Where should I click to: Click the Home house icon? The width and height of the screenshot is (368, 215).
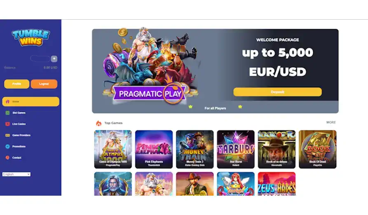[x=7, y=102]
